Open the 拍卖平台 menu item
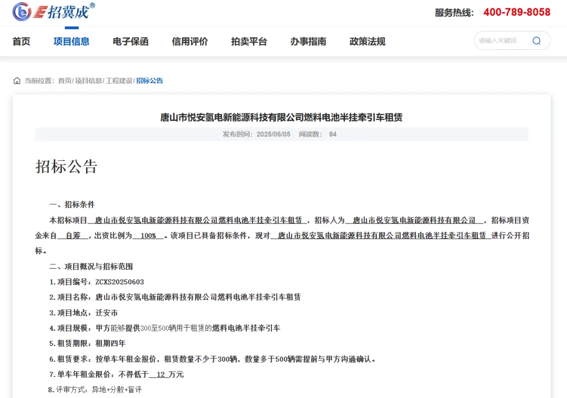 [x=249, y=42]
